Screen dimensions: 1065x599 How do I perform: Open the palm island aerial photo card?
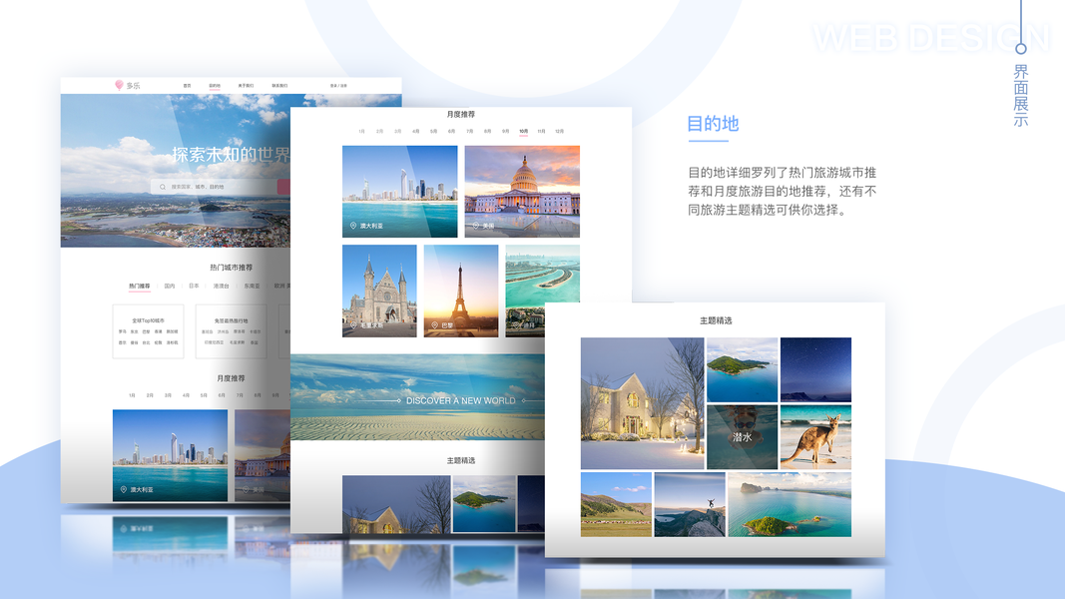click(x=543, y=291)
